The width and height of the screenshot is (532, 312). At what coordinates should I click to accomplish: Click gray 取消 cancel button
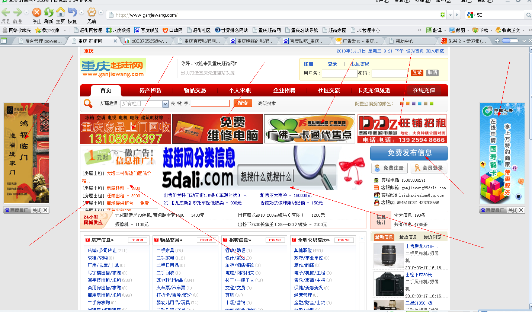tap(432, 73)
